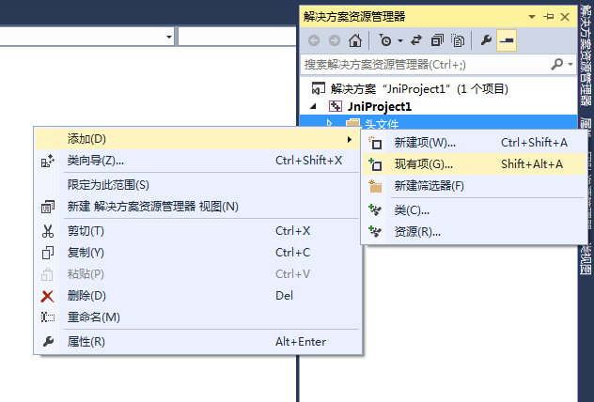Viewport: 594px width, 402px height.
Task: Click the existing item icon in submenu
Action: (375, 164)
